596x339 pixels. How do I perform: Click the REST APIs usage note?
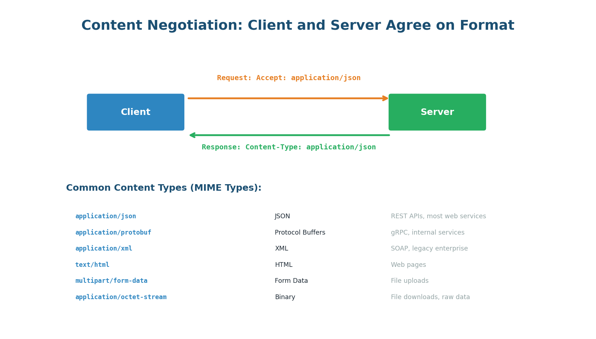tap(438, 216)
